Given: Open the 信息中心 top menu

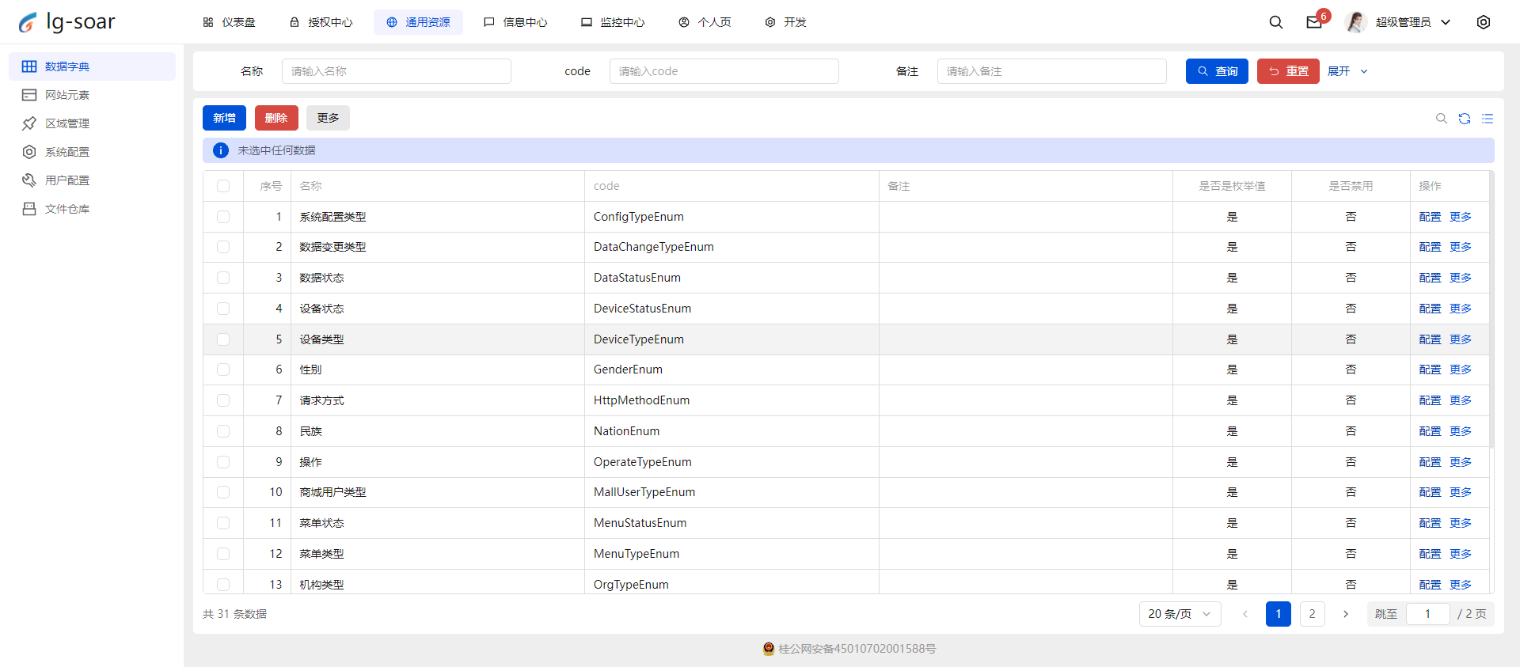Looking at the screenshot, I should coord(515,22).
